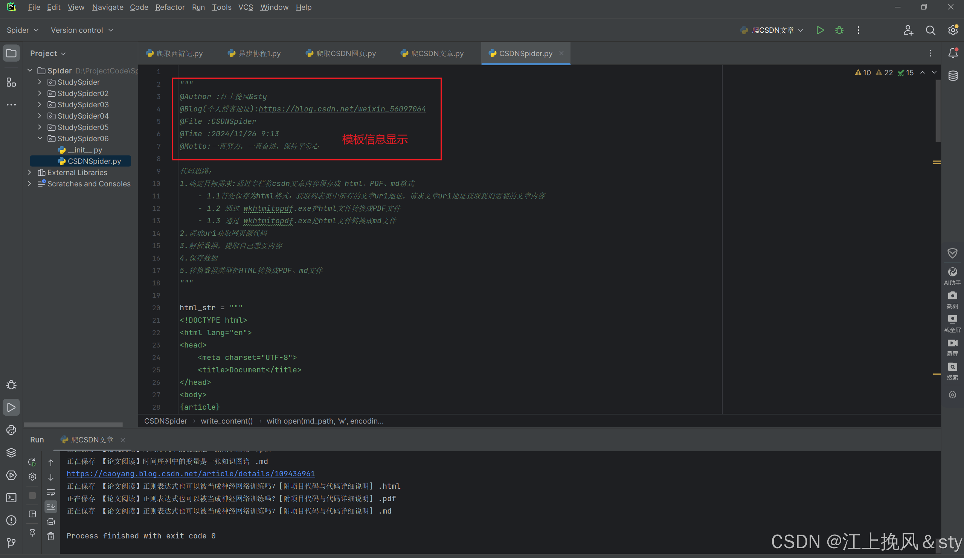Open the Python Console tool window

pos(11,430)
